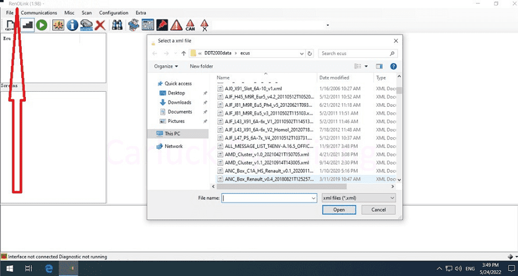
Task: Open the xml files type dropdown
Action: 359,199
